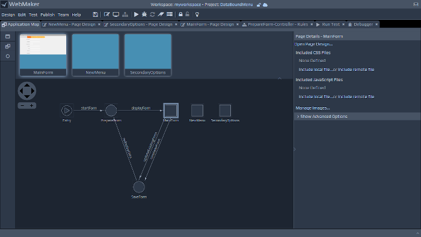Click the Debug bug icon in the toolbar
Viewport: 421px width, 237px height.
pos(144,14)
